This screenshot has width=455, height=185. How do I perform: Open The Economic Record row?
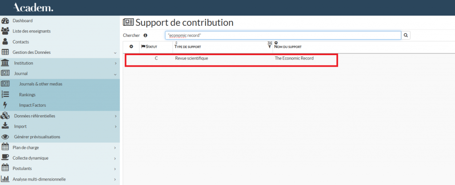tap(294, 58)
